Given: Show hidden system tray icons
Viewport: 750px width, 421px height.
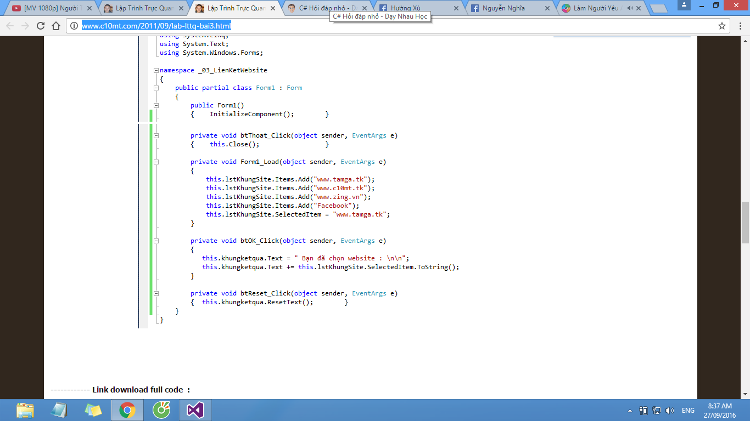Looking at the screenshot, I should (x=630, y=411).
